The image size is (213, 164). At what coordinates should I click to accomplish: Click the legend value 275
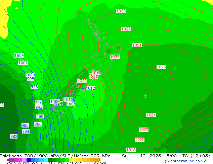pyautogui.click(x=35, y=163)
